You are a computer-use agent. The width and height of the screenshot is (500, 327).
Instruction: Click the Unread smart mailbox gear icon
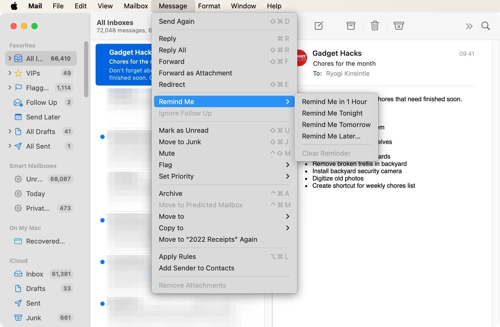click(18, 179)
